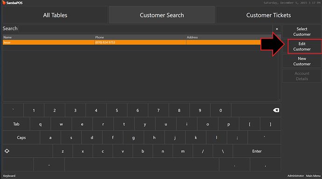Tap the Enter key on the keyboard
Viewport: 322px width, 179px height.
tap(257, 151)
